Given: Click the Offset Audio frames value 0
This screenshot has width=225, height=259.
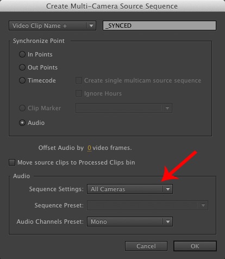Looking at the screenshot, I should tap(89, 148).
